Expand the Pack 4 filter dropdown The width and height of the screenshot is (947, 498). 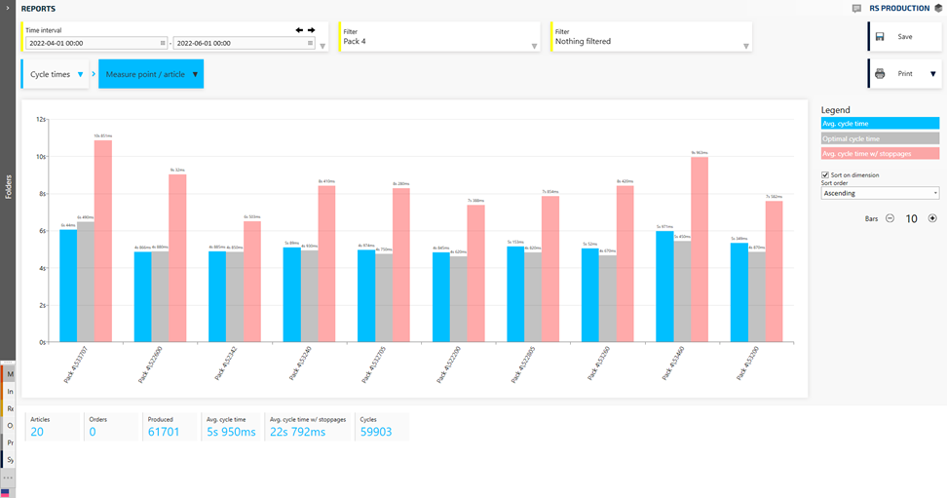click(x=534, y=46)
